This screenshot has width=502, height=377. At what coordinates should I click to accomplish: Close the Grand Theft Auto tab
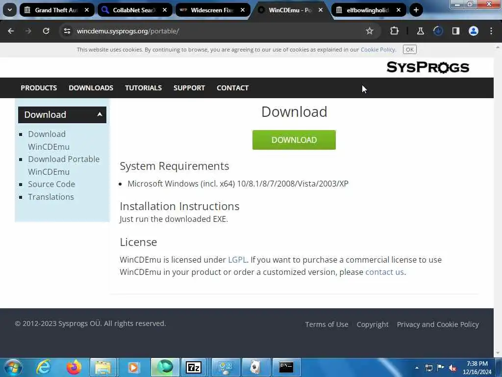[x=87, y=10]
